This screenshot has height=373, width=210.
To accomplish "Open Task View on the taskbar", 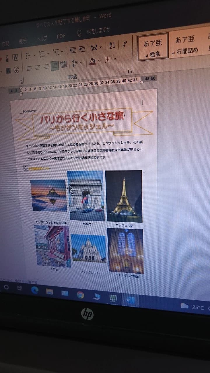I will [x=20, y=288].
